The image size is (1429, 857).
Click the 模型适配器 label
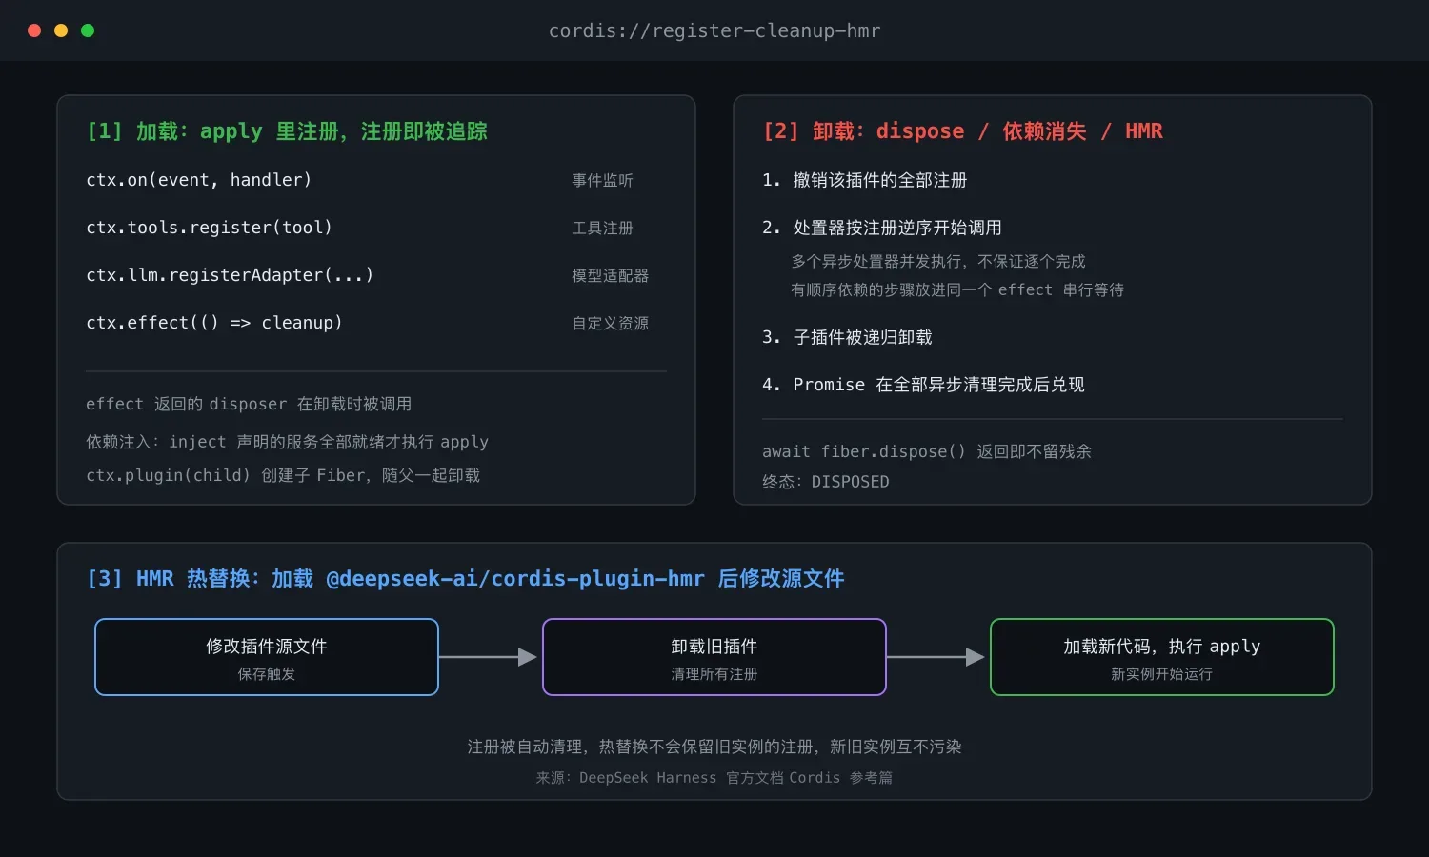pos(610,275)
